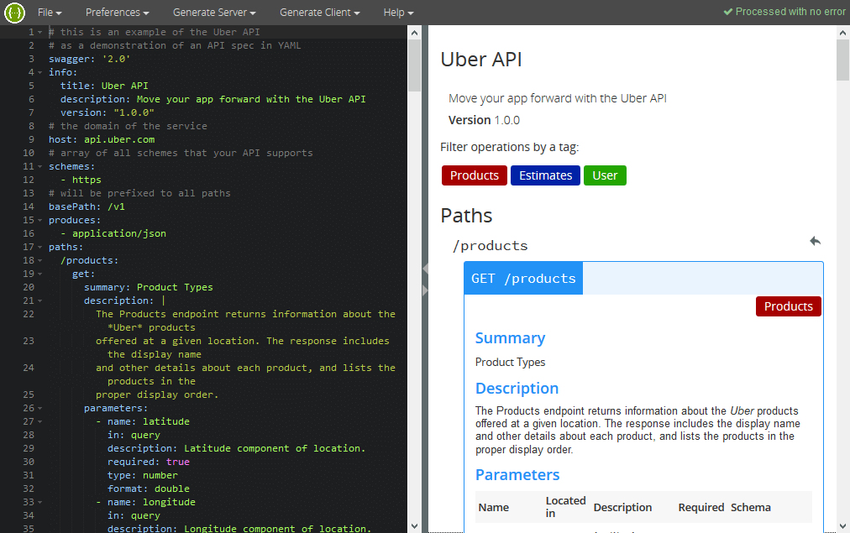Screen dimensions: 850x533
Task: Click the 'Required' column header
Action: pyautogui.click(x=701, y=508)
